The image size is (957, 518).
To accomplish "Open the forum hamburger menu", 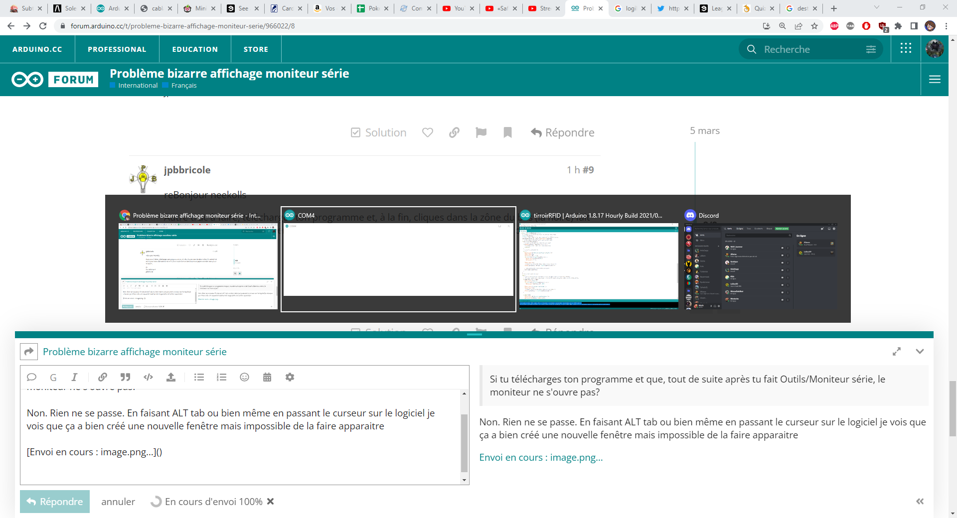I will [x=935, y=79].
